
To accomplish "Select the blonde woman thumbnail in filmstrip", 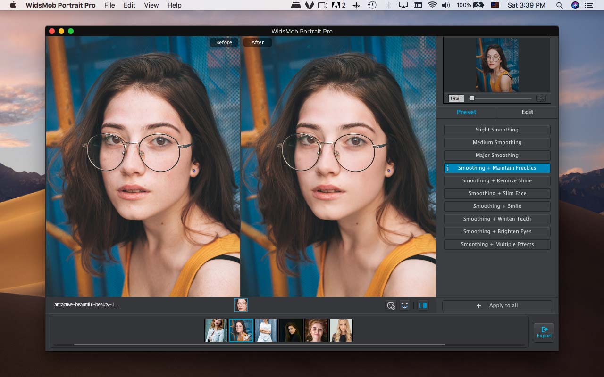I will coord(341,330).
